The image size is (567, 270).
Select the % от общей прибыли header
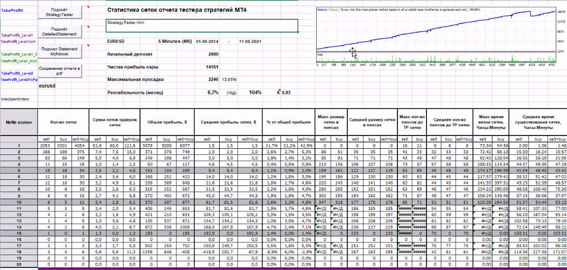pyautogui.click(x=289, y=122)
